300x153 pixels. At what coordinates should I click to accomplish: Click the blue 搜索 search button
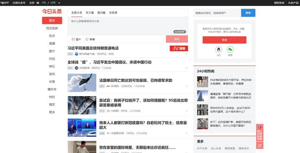248,13
